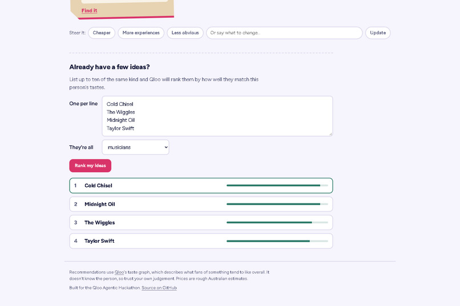Select the Cheaper steer chip
The image size is (460, 306).
[102, 33]
